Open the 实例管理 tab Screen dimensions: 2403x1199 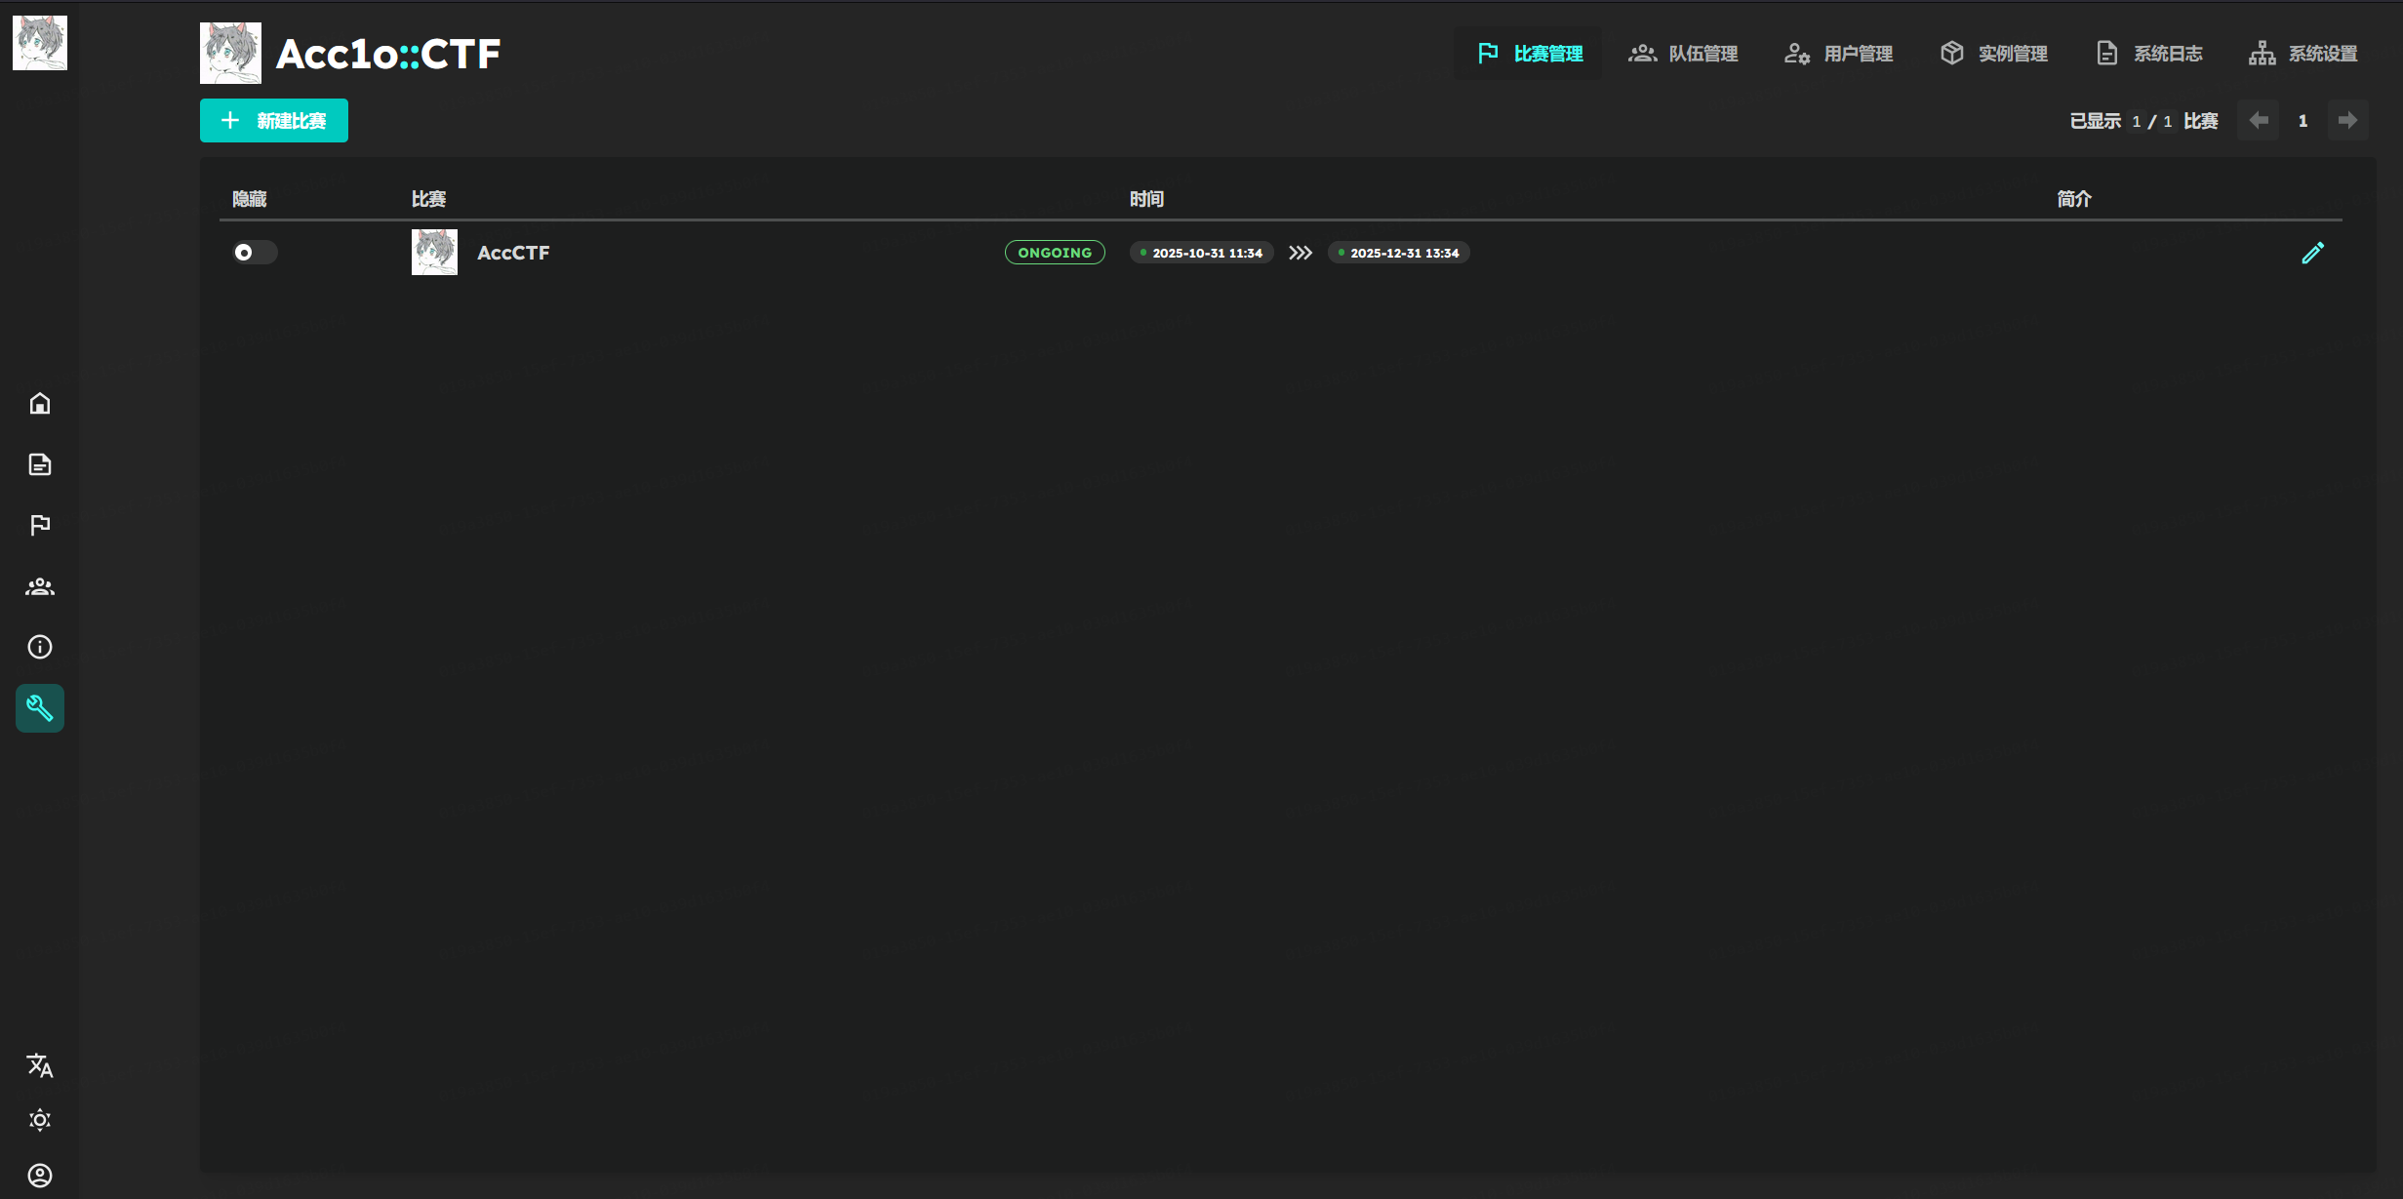click(x=1993, y=54)
